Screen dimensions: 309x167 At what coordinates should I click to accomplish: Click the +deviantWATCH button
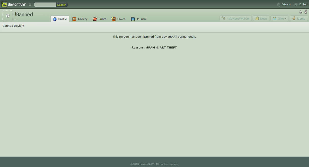coord(236,18)
